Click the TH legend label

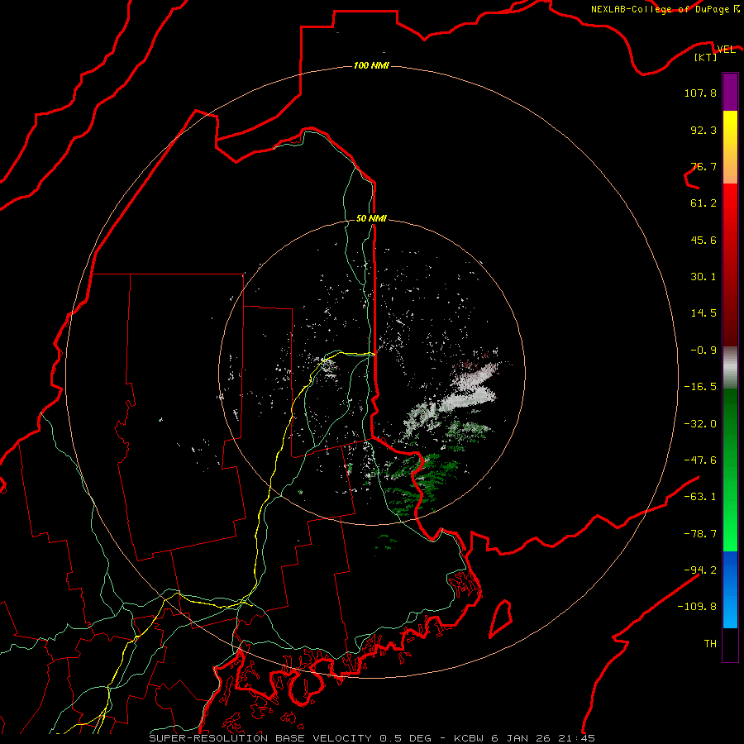click(710, 644)
